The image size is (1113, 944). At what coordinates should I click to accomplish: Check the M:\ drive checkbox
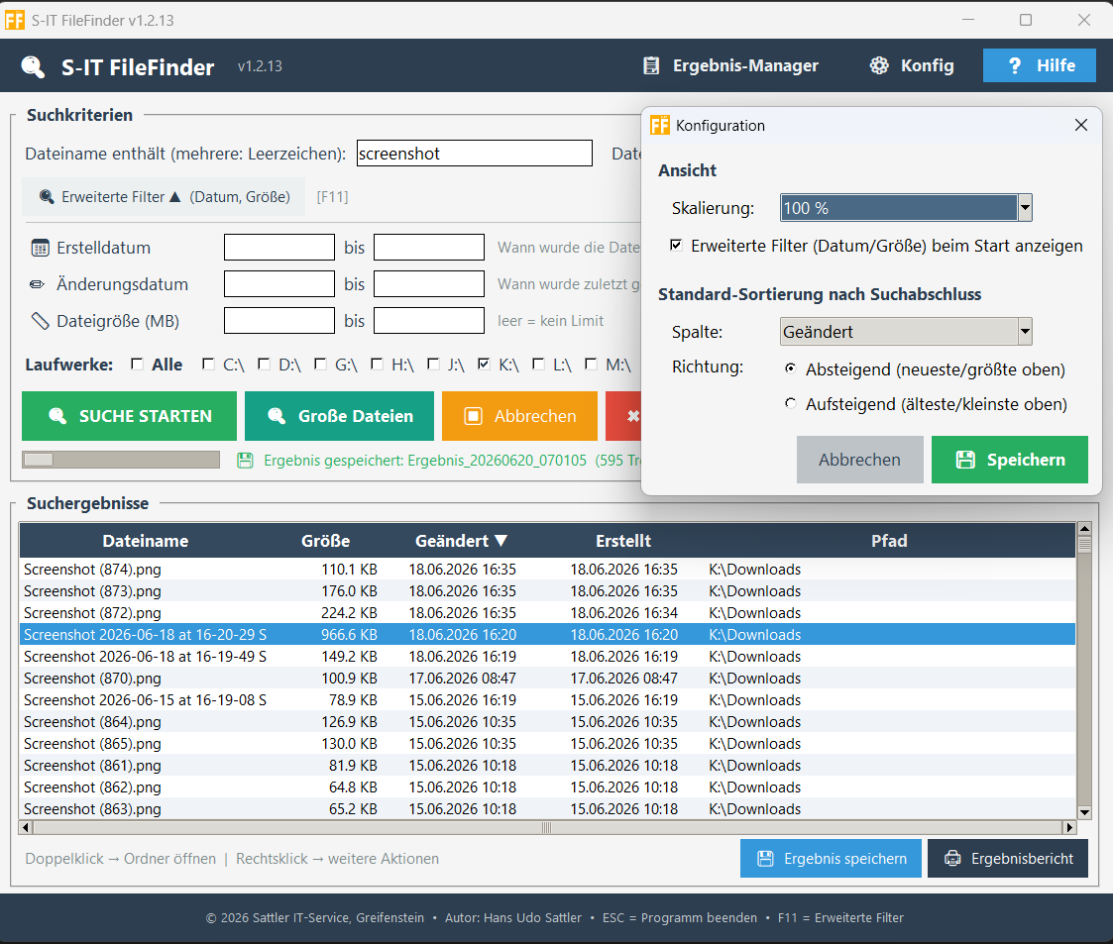[591, 365]
